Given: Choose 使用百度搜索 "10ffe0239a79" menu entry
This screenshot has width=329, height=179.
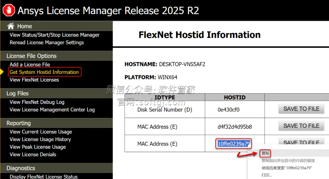Looking at the screenshot, I should tap(287, 168).
